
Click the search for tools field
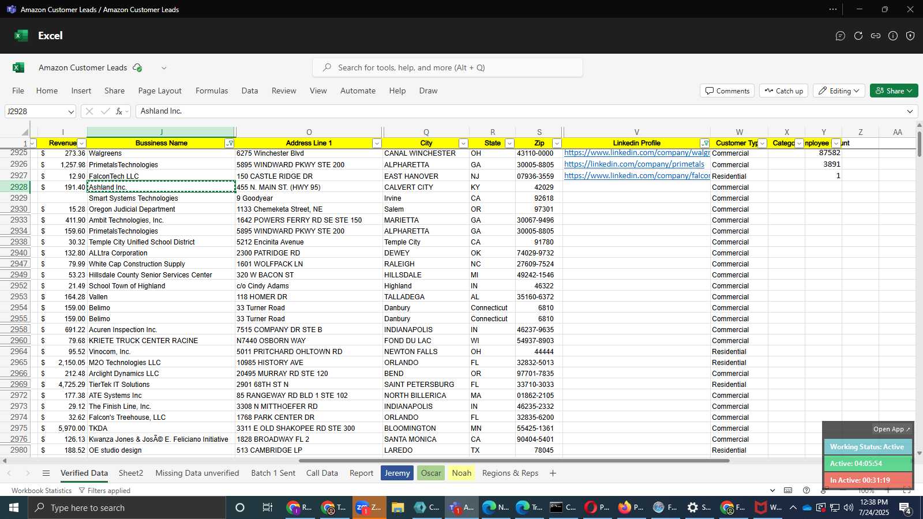tap(448, 67)
